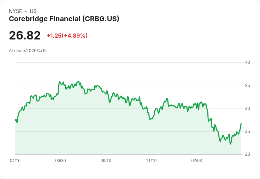Click the 20 value on y-axis

tap(248, 154)
